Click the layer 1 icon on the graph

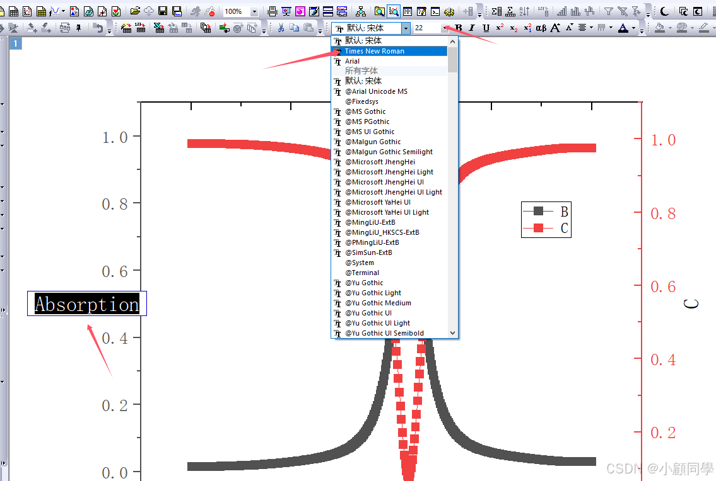16,43
